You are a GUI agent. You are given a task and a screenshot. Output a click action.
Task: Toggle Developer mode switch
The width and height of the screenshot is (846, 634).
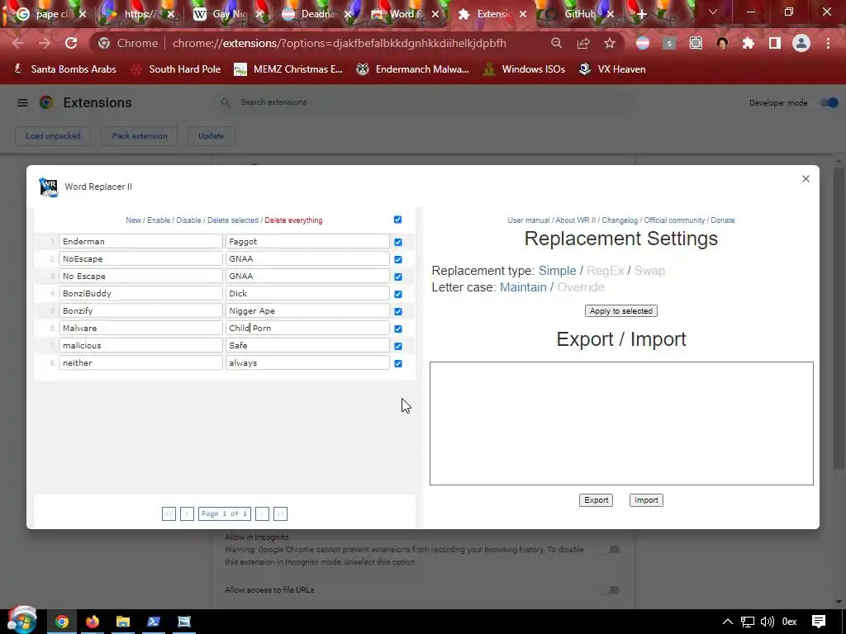coord(829,102)
